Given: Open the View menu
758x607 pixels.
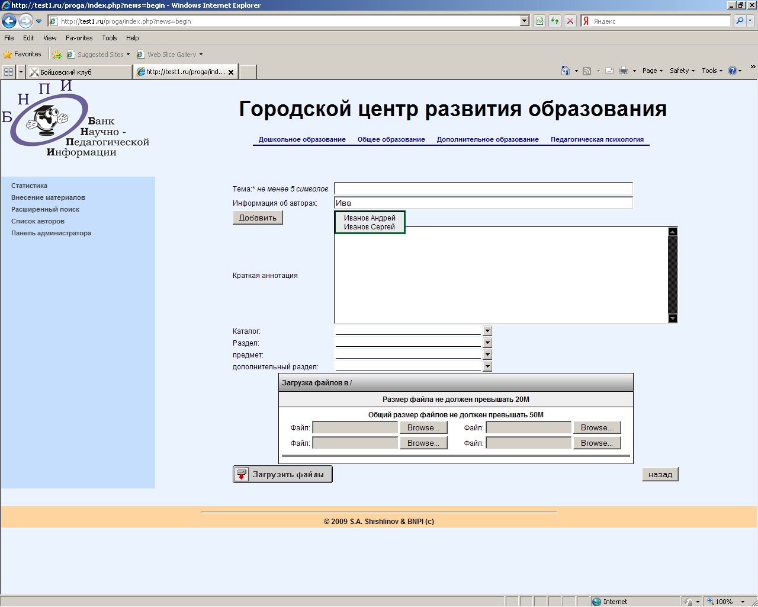Looking at the screenshot, I should click(50, 38).
